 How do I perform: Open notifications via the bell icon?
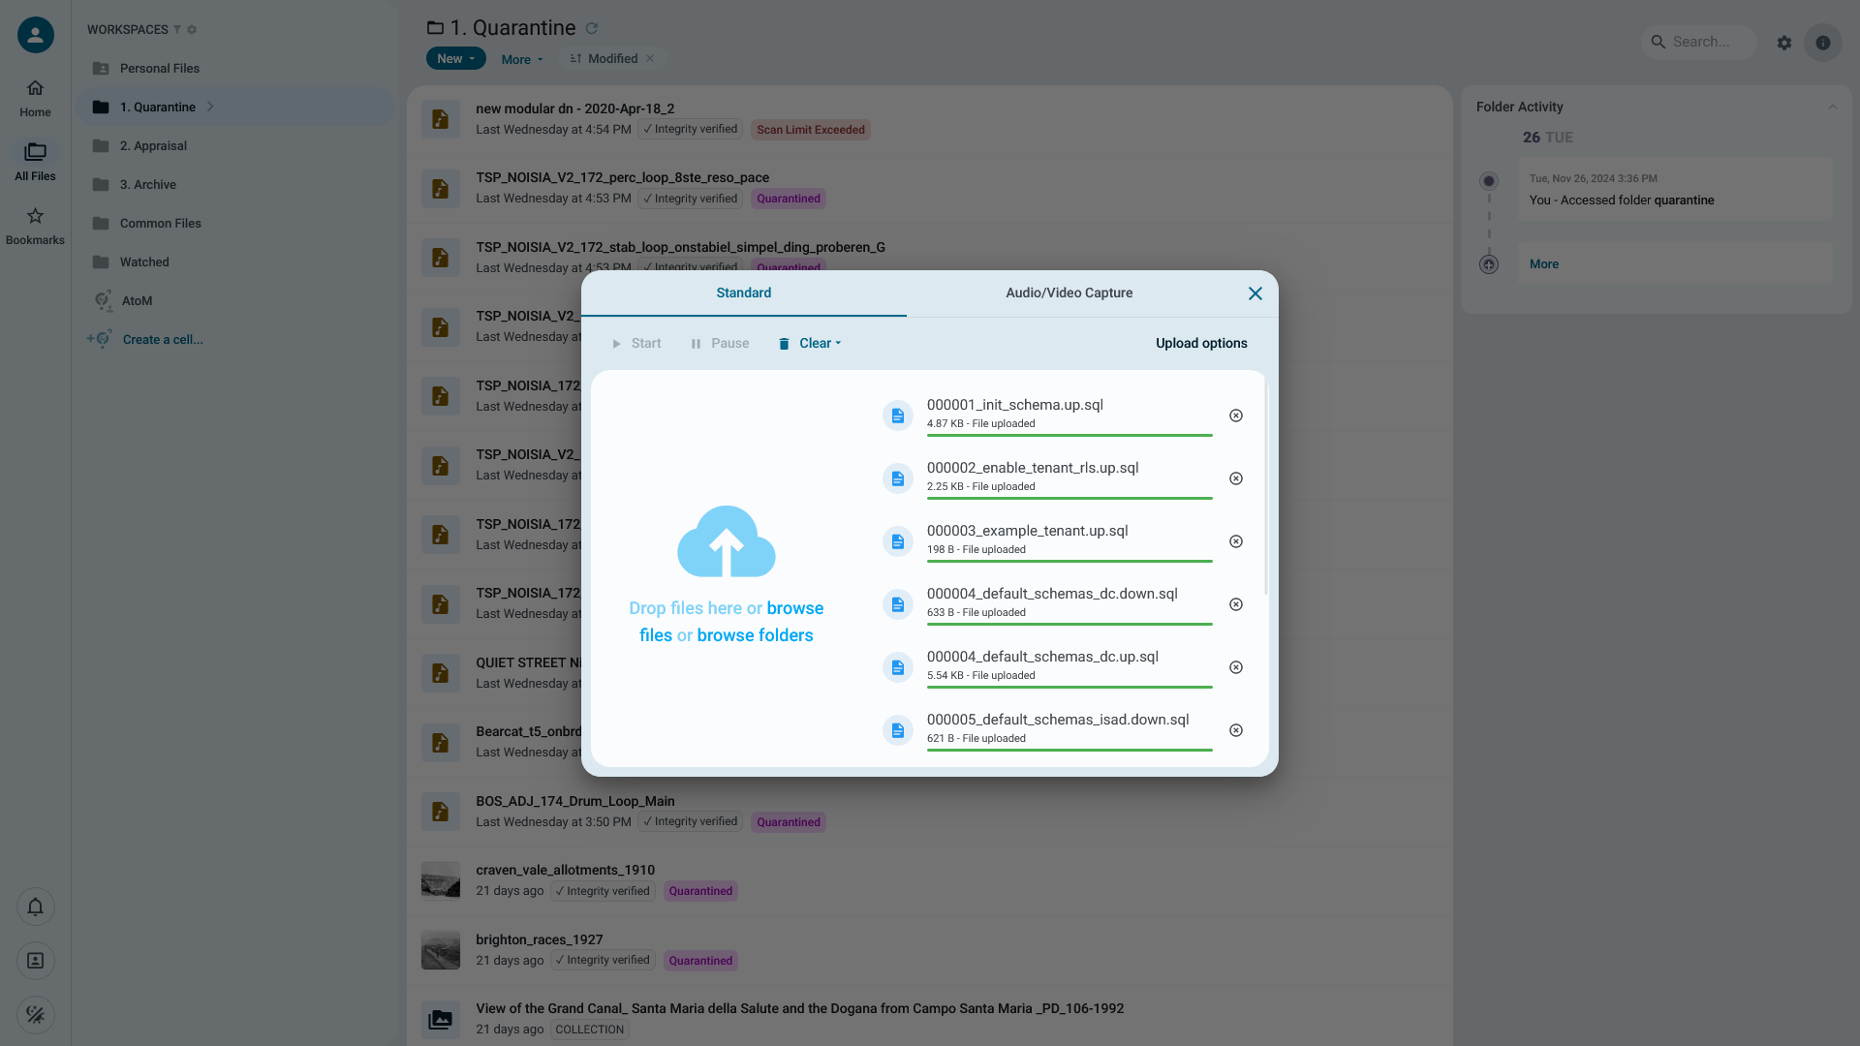coord(36,907)
